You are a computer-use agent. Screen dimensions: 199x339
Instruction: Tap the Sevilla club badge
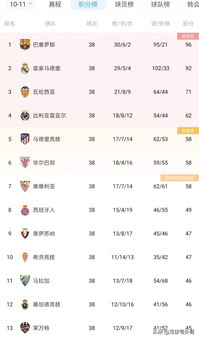coord(25,186)
